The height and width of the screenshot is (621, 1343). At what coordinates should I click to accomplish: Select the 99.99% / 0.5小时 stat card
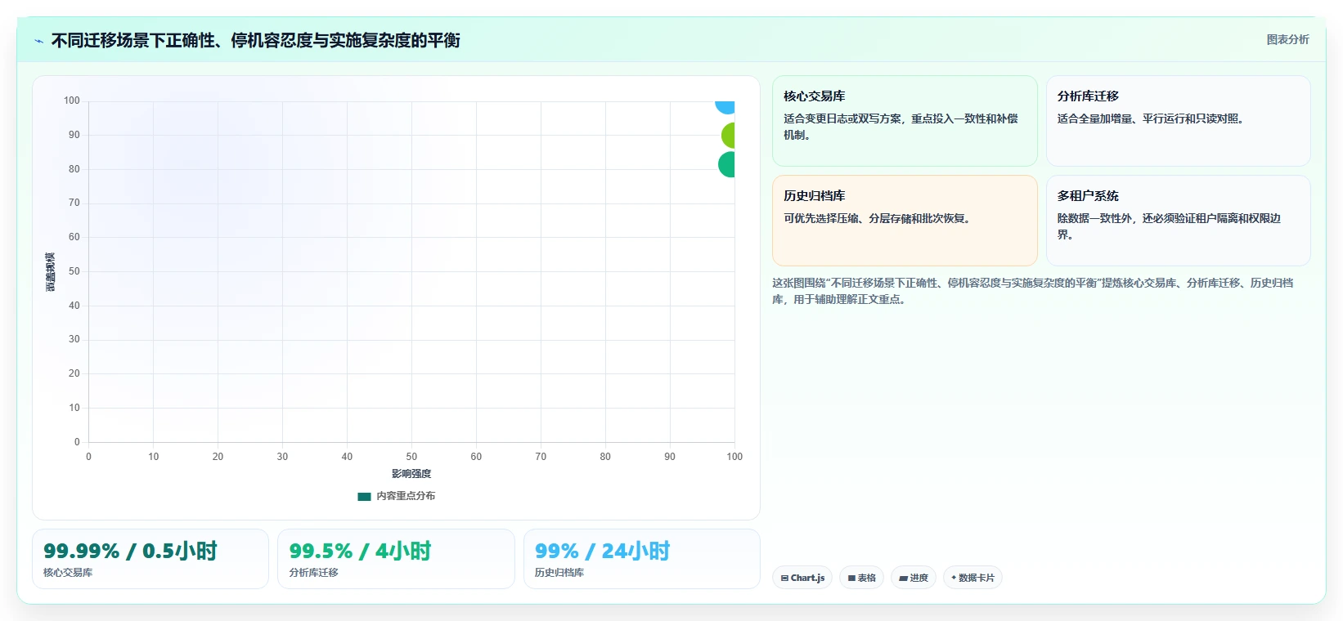coord(150,559)
